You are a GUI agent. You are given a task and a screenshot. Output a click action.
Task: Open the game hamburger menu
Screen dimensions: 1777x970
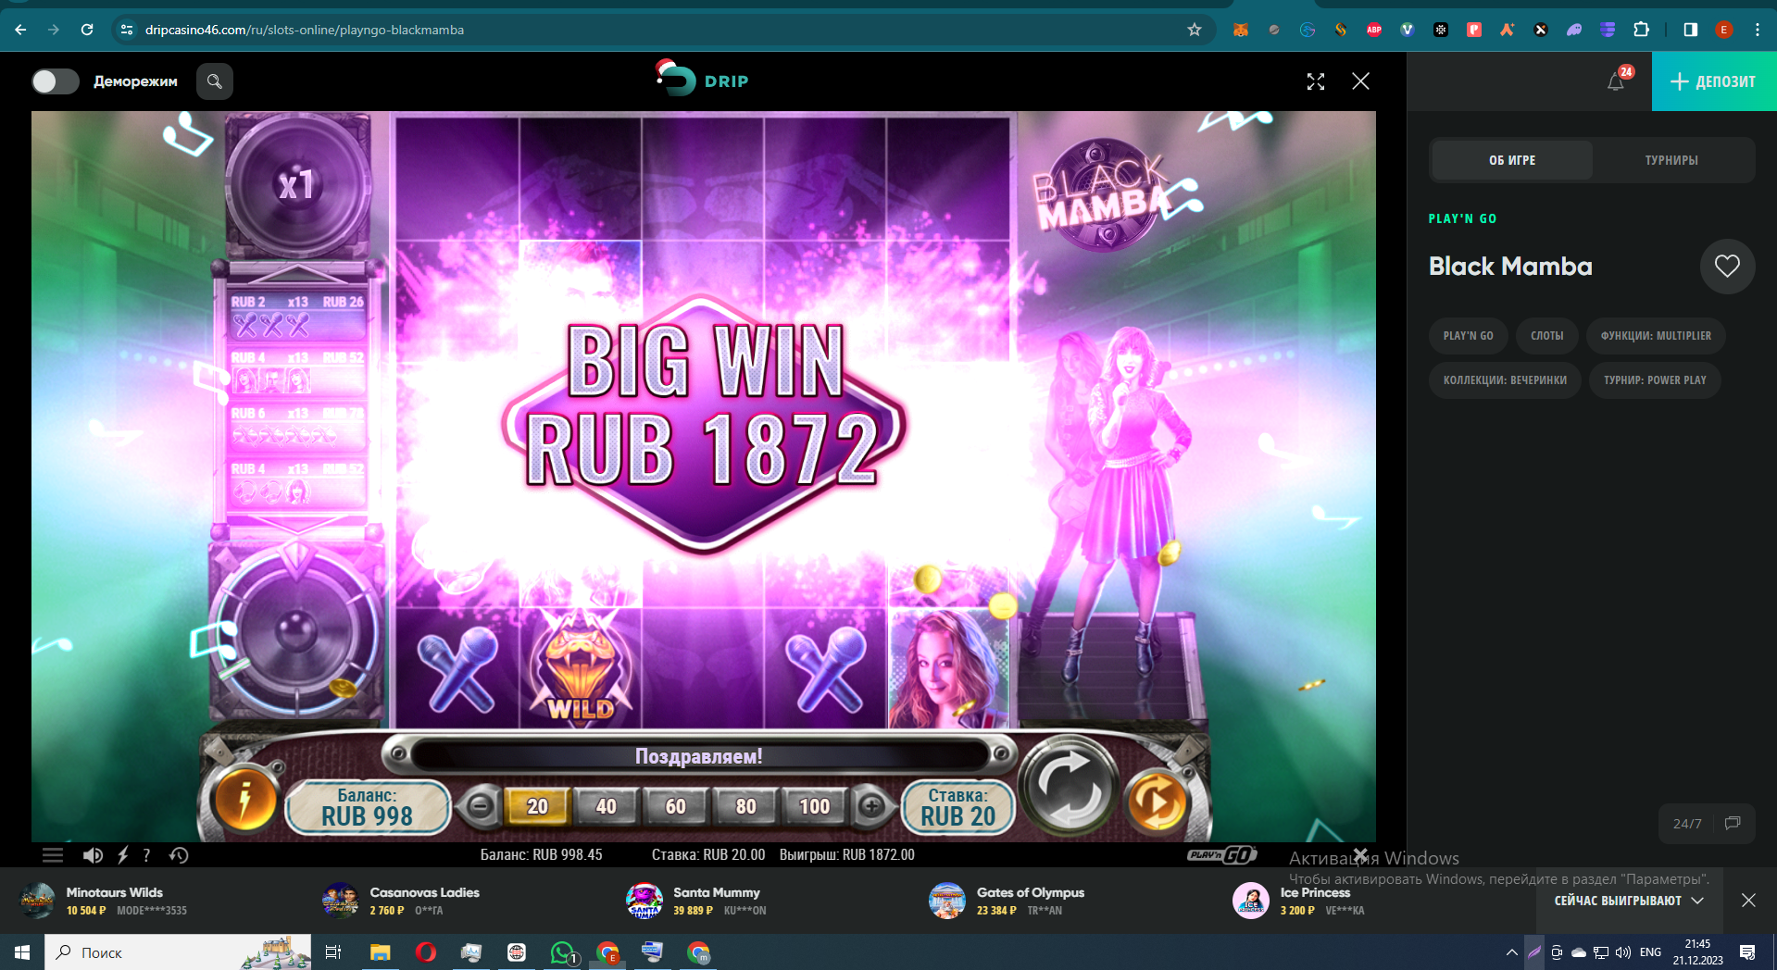pyautogui.click(x=53, y=855)
